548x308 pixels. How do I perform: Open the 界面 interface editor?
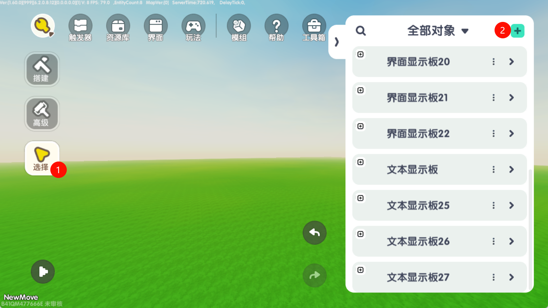155,27
